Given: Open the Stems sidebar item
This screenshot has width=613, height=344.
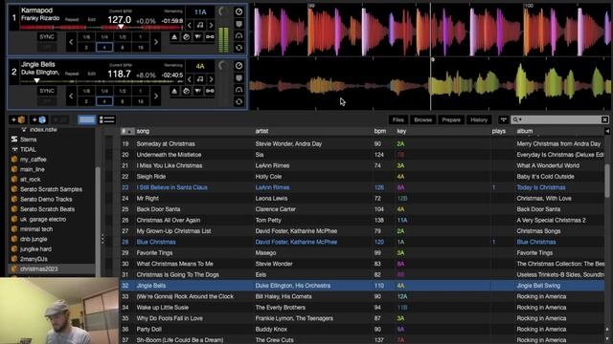Looking at the screenshot, I should pos(28,140).
